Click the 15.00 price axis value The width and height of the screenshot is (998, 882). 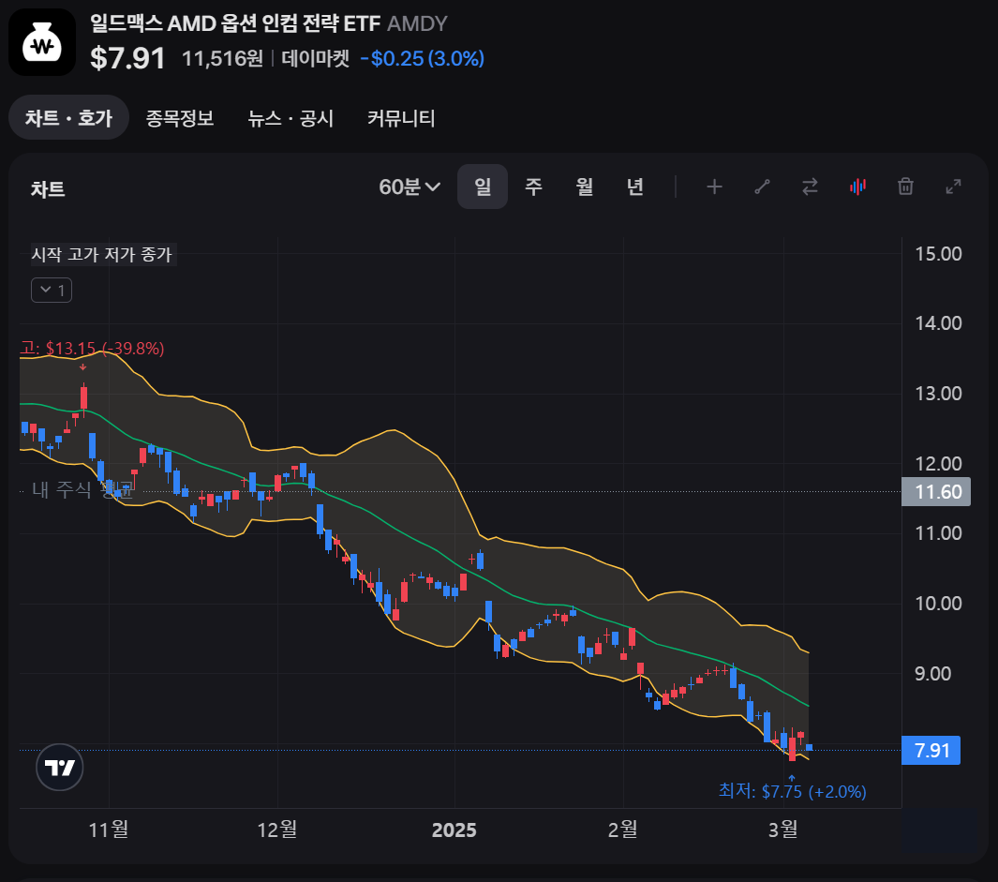click(x=938, y=254)
